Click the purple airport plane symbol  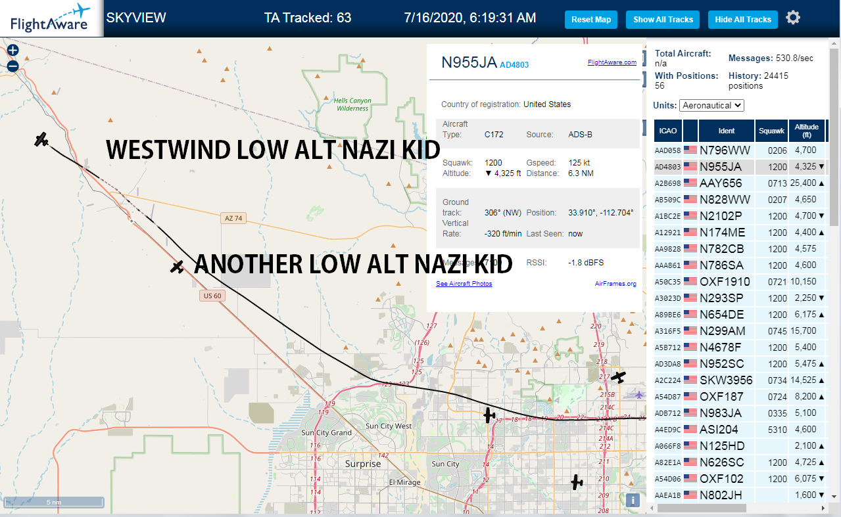coord(640,394)
